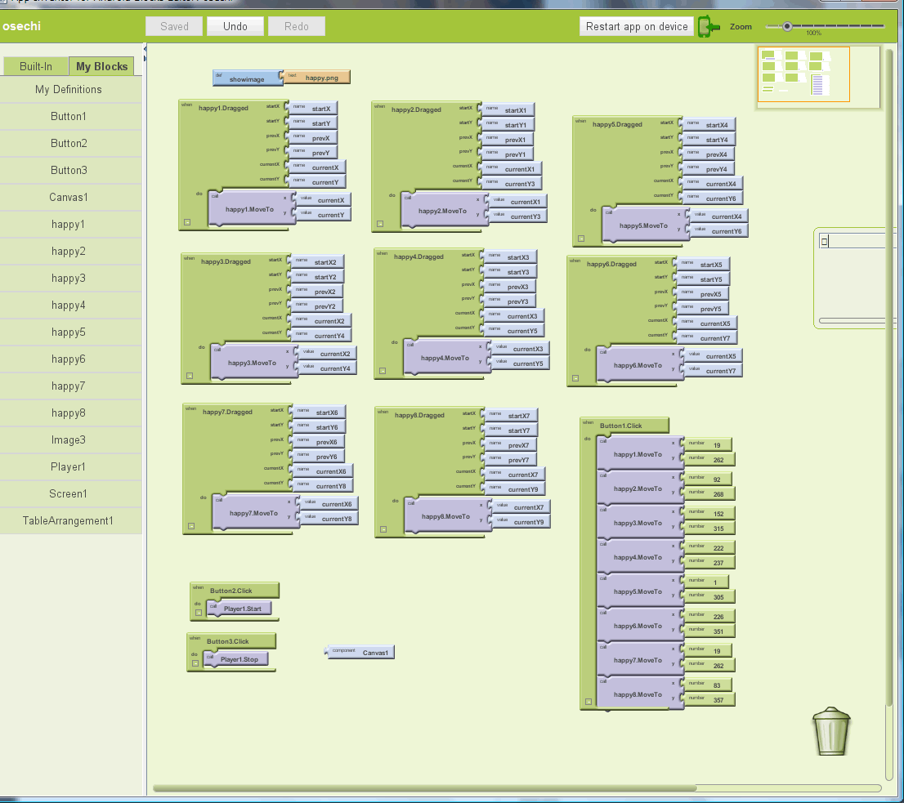This screenshot has width=904, height=803.
Task: Open the happy8 blocks drawer
Action: click(x=69, y=413)
